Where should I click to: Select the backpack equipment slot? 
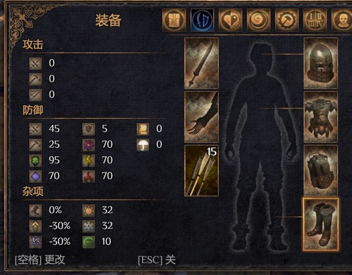click(x=320, y=170)
